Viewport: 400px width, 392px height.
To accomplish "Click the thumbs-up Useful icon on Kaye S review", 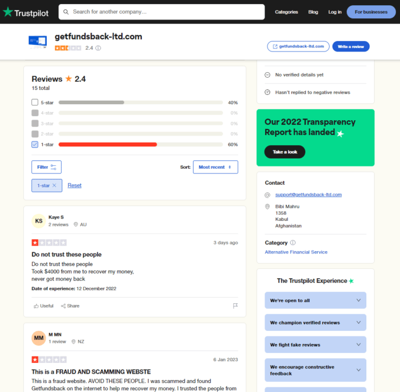I will tap(36, 306).
